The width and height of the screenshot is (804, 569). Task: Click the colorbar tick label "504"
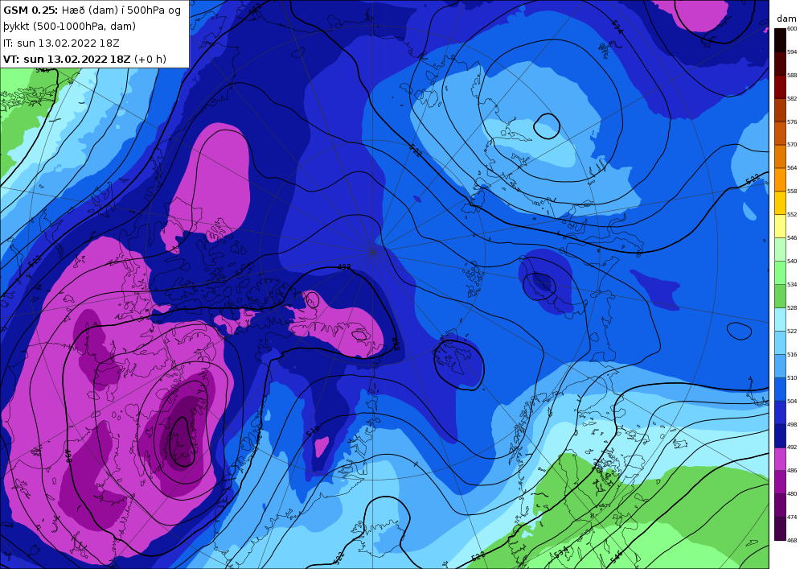(792, 402)
